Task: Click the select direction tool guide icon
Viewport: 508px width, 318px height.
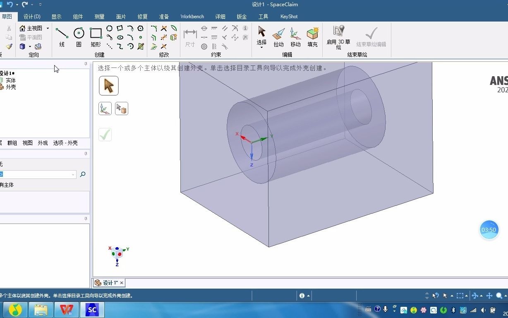Action: click(105, 108)
